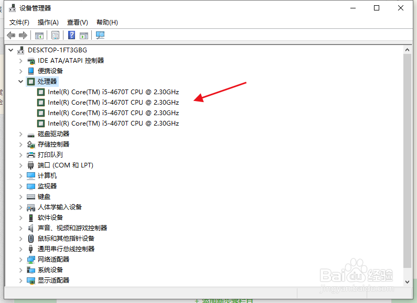Click the 鼠标和其他指针设备 mouse icon
The height and width of the screenshot is (303, 417).
pos(31,239)
